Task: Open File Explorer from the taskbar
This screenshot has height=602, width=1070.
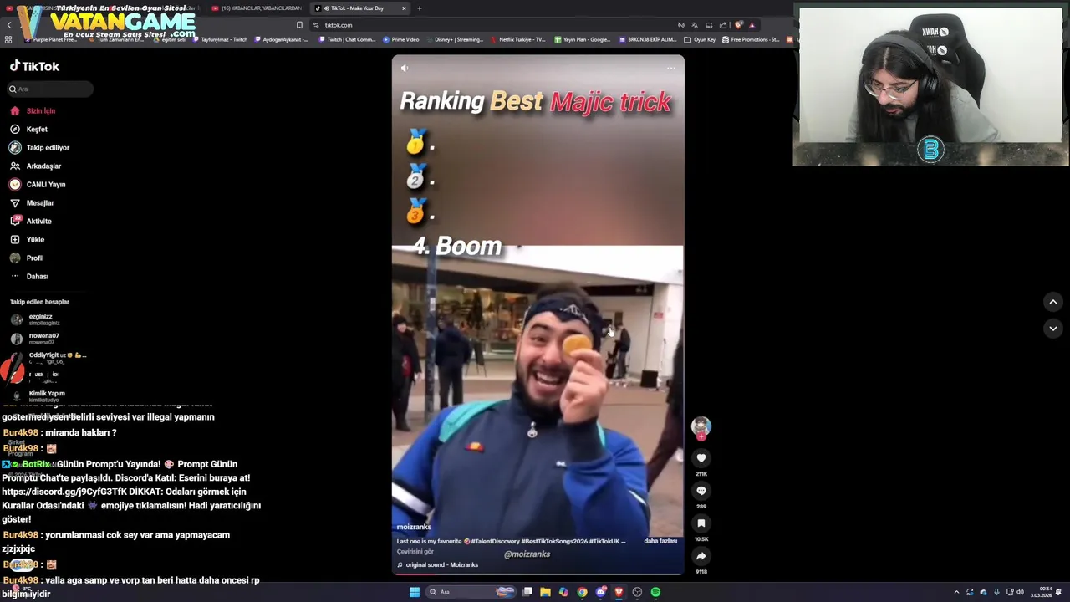Action: pyautogui.click(x=545, y=592)
